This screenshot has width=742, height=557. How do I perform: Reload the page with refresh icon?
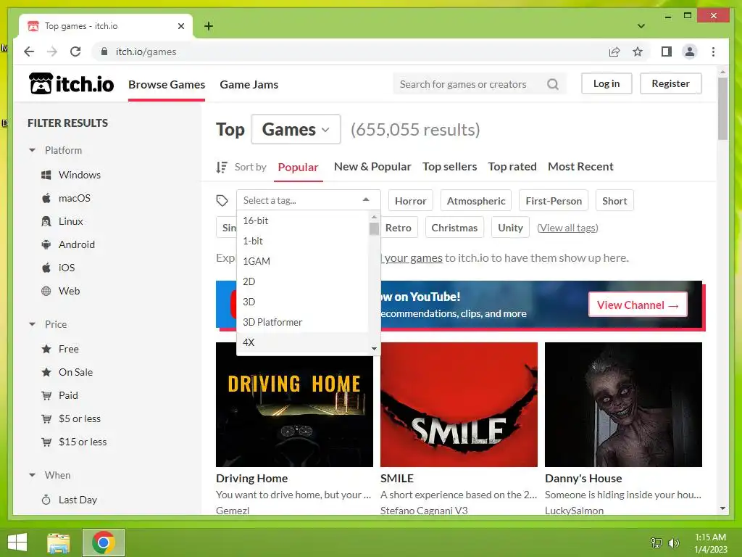75,51
